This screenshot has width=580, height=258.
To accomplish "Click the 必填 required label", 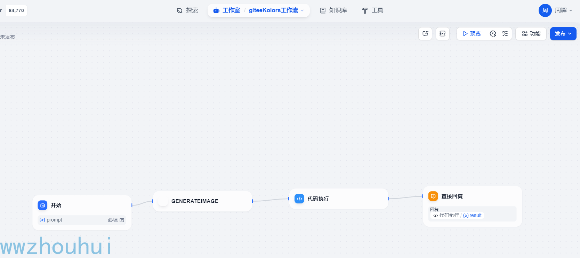I will click(x=113, y=220).
